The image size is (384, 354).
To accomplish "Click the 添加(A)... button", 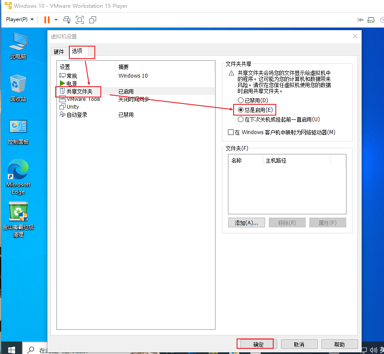I will click(x=247, y=222).
